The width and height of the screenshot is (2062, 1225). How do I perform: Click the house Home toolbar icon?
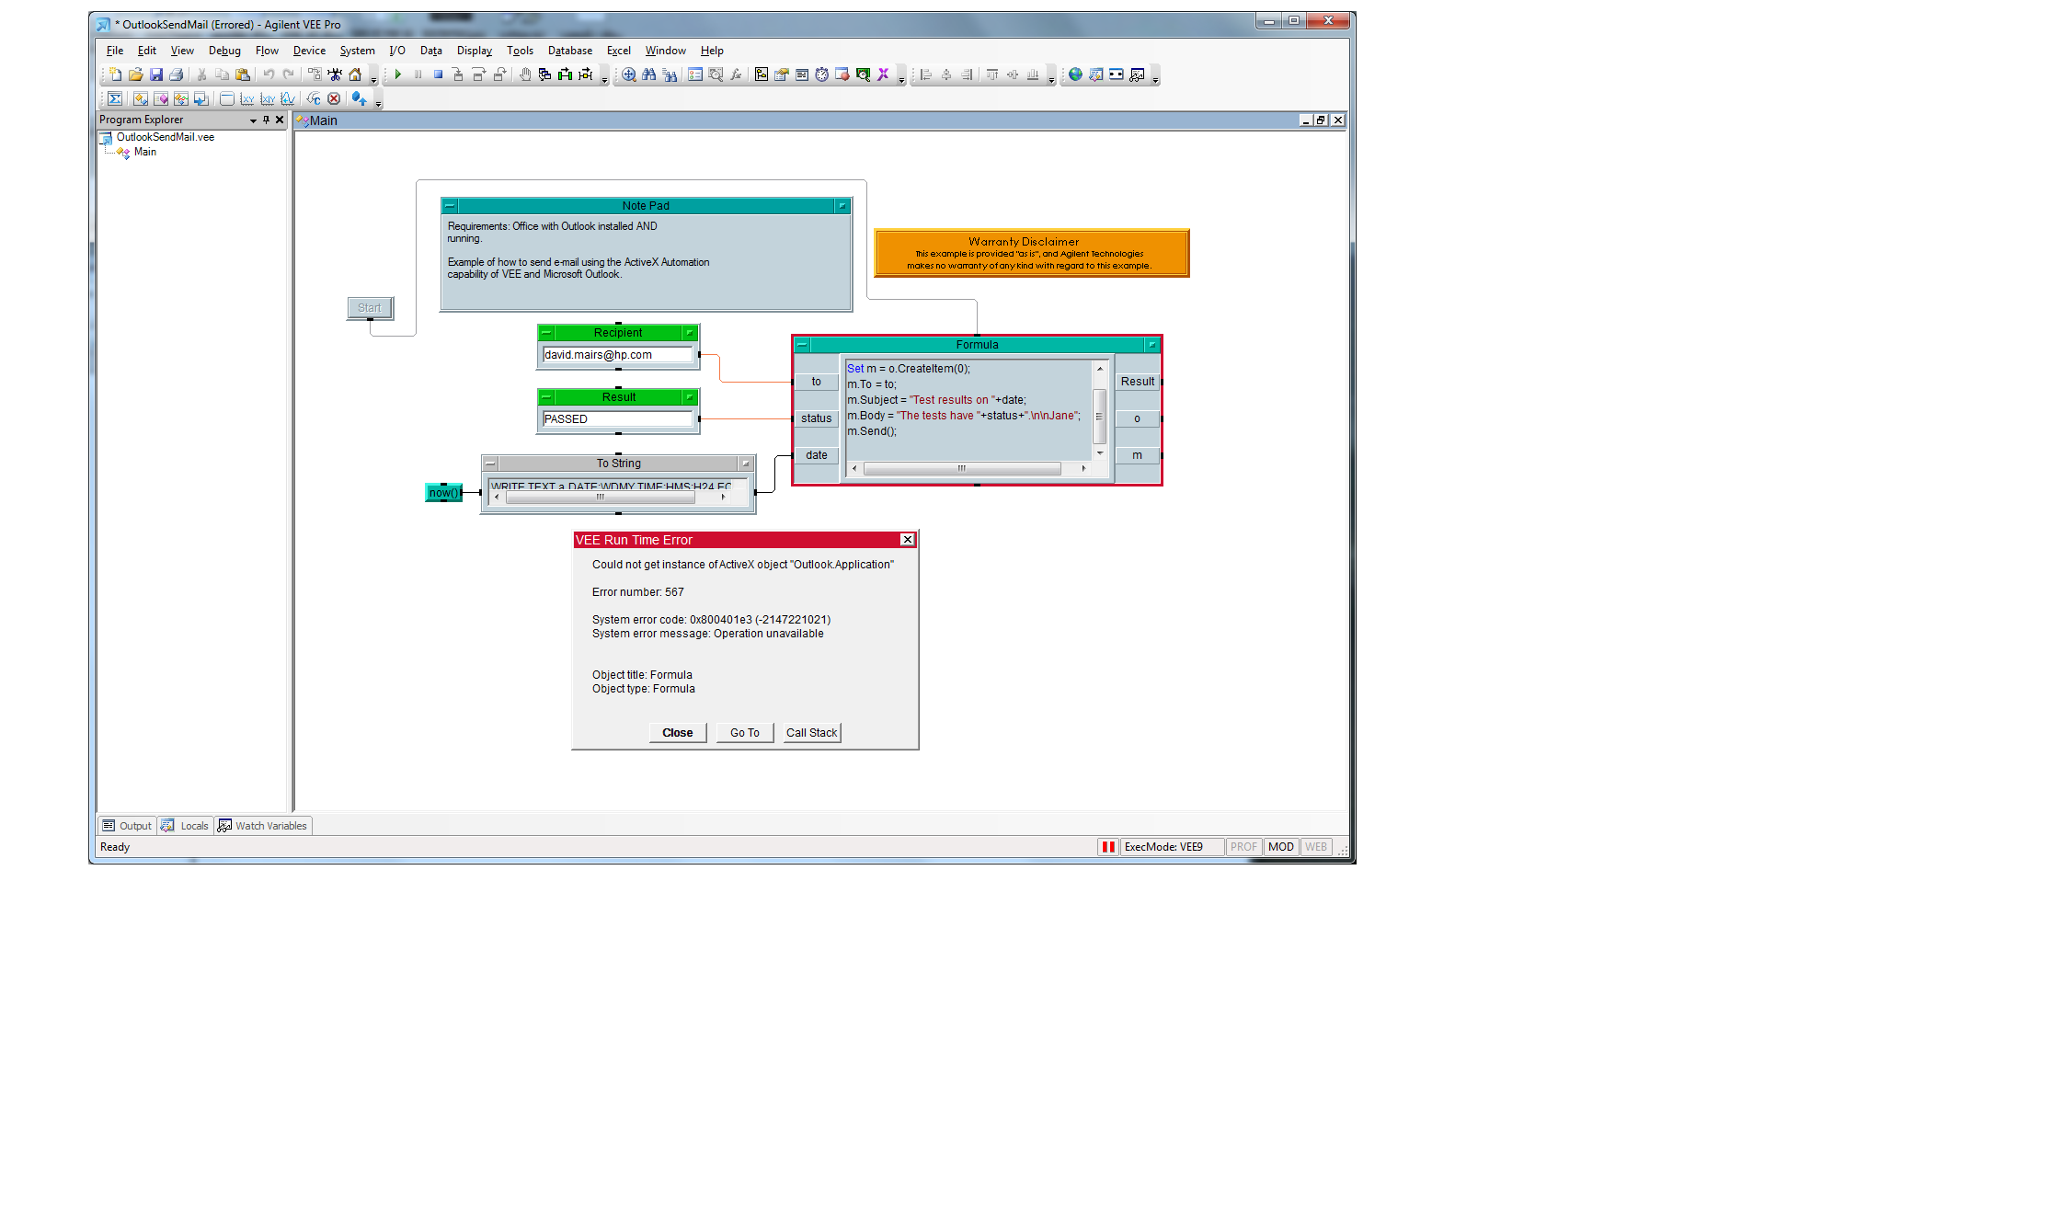355,74
